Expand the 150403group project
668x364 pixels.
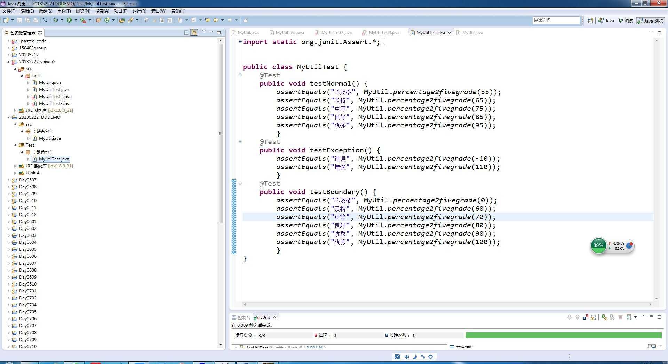click(x=9, y=48)
